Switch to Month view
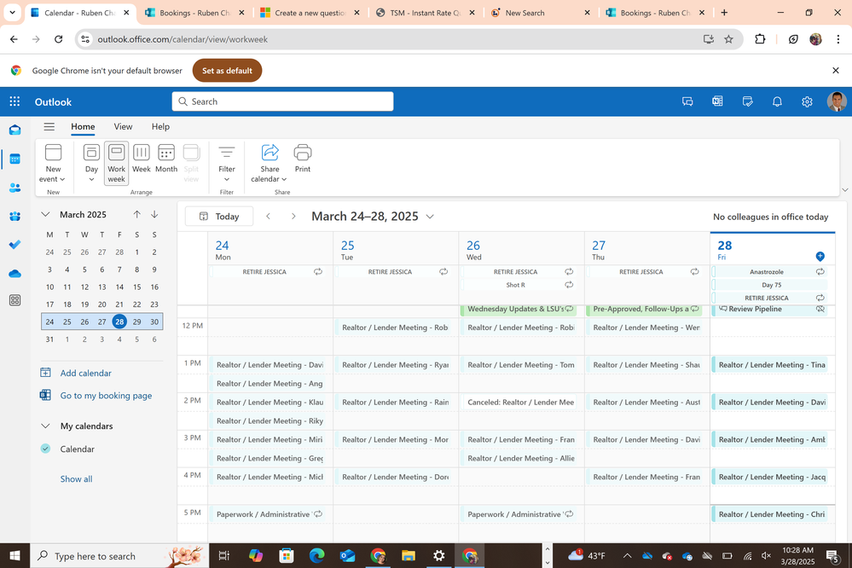The width and height of the screenshot is (852, 568). coord(166,158)
